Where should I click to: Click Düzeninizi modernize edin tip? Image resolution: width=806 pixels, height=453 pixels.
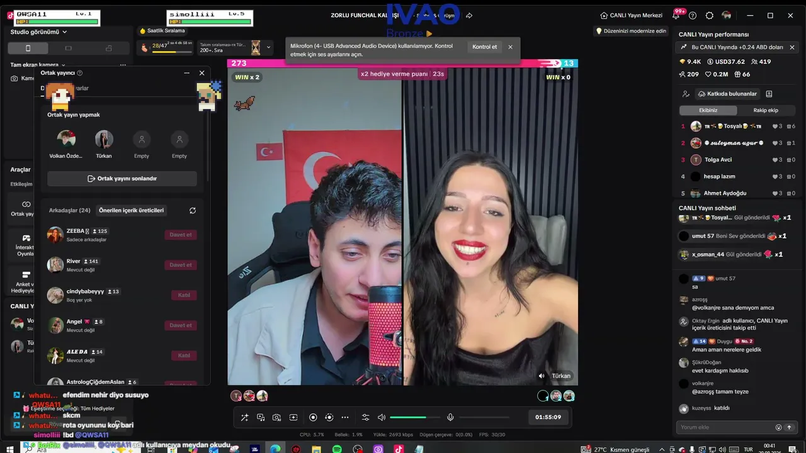click(631, 31)
